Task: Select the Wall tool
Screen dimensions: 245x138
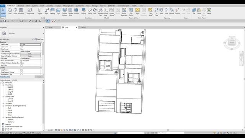Action: pos(10,11)
